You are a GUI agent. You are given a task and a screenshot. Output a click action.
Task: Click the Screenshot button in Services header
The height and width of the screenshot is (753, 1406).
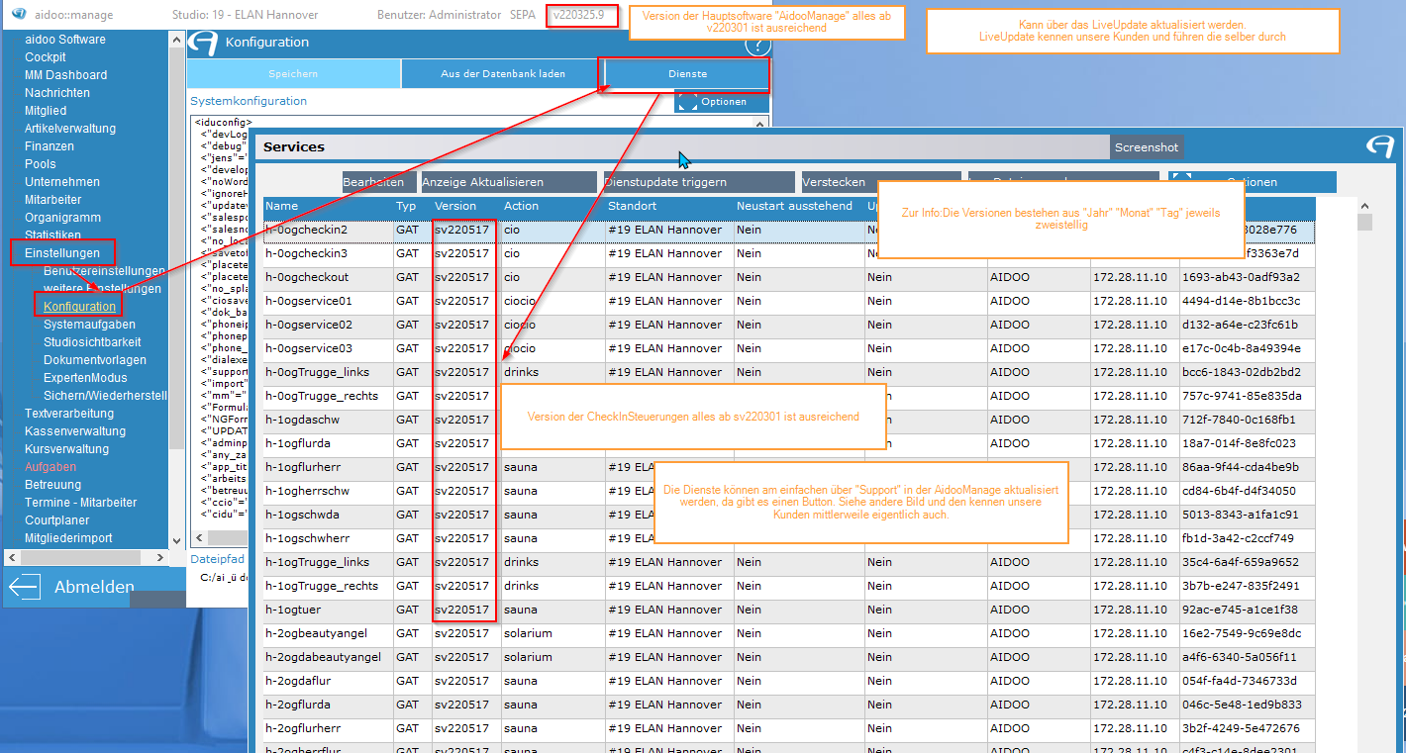[1147, 147]
